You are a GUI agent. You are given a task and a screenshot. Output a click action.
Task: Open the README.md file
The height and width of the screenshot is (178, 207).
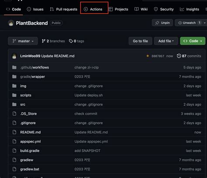pos(30,132)
